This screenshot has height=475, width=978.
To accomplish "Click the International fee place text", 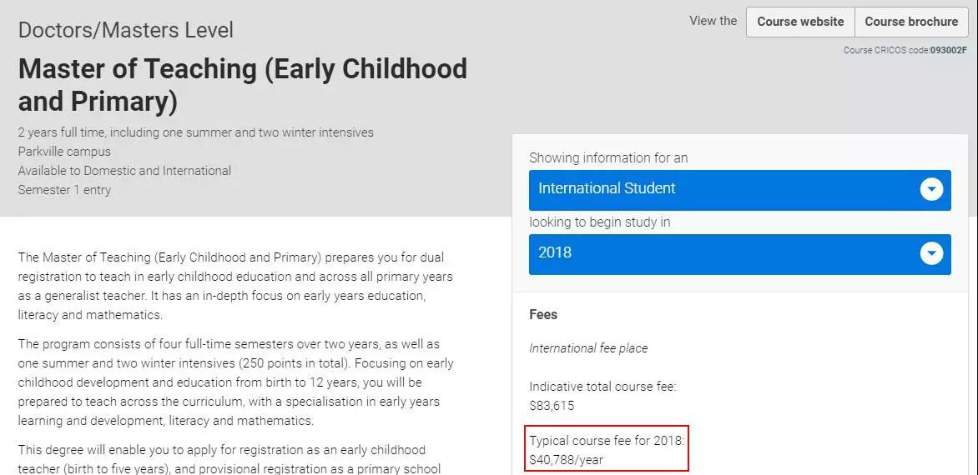I will (x=588, y=348).
